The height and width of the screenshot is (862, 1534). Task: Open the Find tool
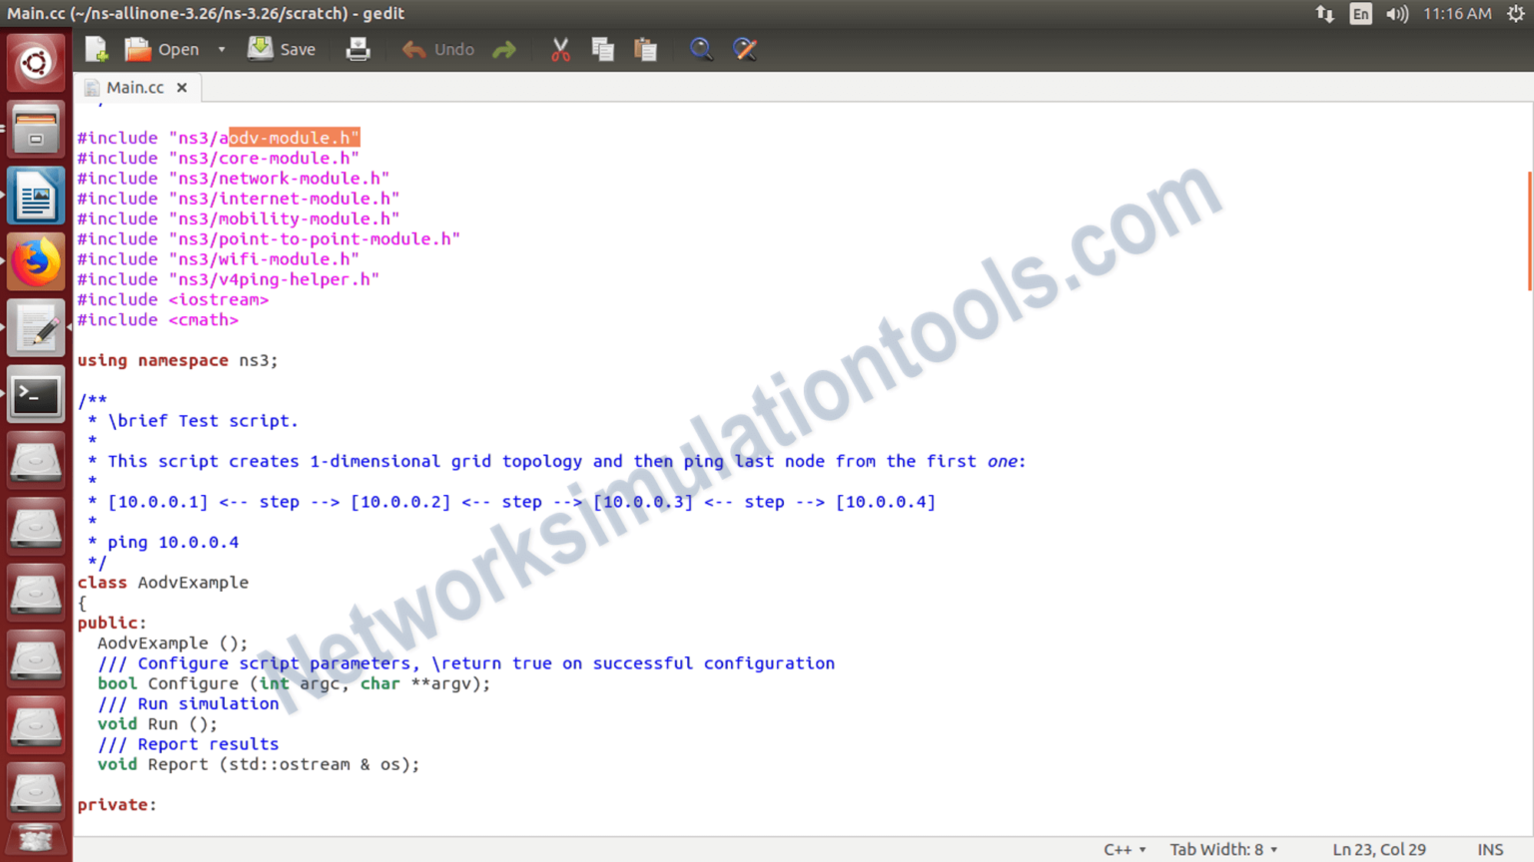(x=701, y=49)
